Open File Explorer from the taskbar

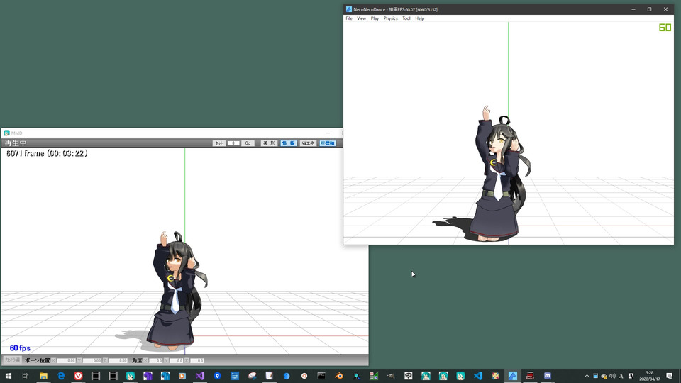pyautogui.click(x=43, y=376)
